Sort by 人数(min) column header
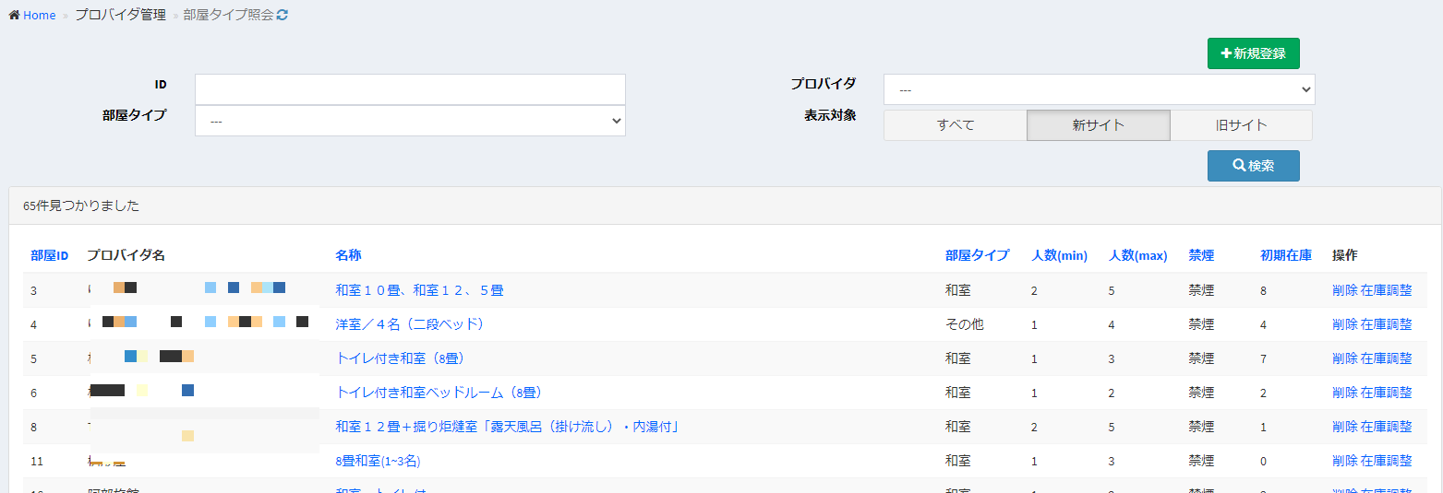Image resolution: width=1443 pixels, height=493 pixels. click(1059, 255)
